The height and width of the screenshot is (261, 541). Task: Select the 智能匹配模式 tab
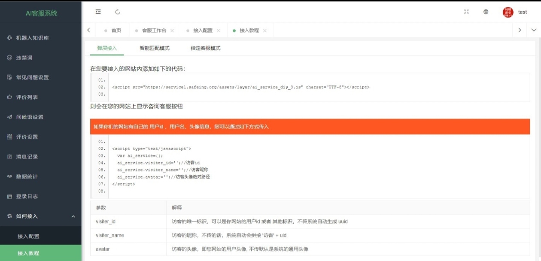155,48
